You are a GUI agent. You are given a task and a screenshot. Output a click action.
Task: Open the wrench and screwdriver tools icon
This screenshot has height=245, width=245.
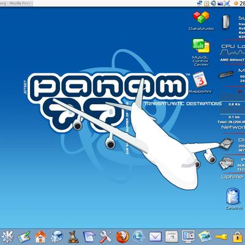[106, 237]
